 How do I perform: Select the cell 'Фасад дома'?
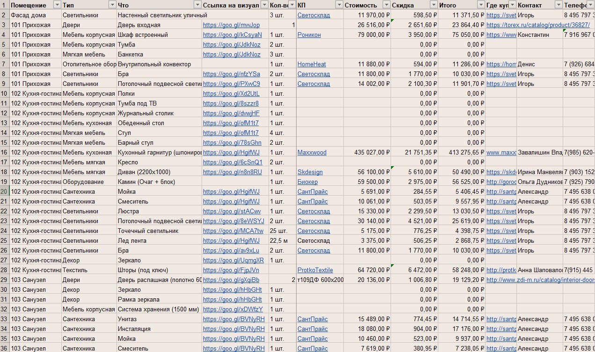[35, 15]
